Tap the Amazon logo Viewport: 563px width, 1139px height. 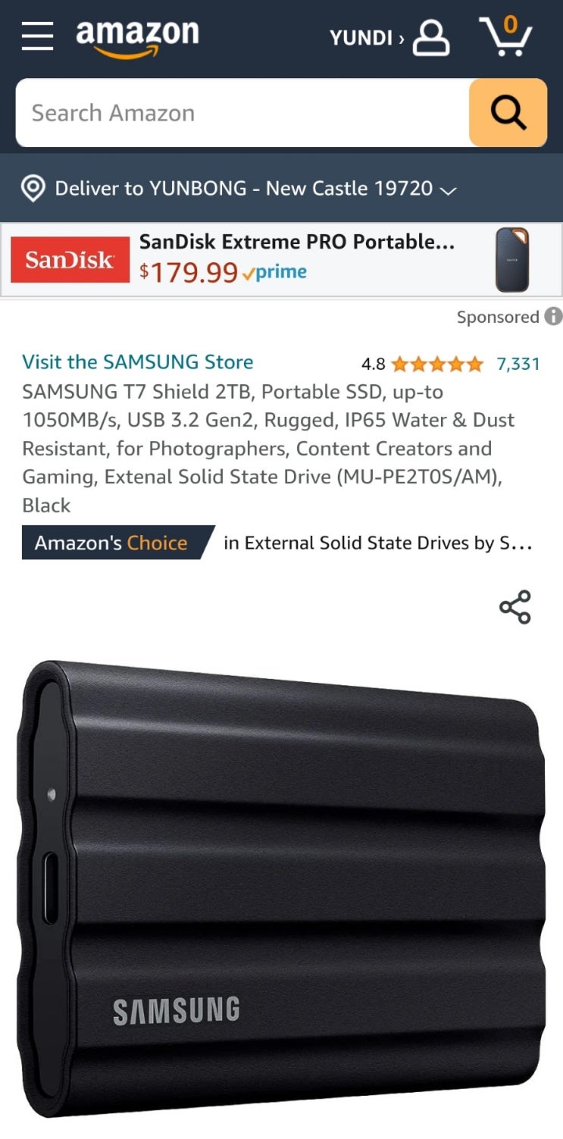click(x=137, y=38)
